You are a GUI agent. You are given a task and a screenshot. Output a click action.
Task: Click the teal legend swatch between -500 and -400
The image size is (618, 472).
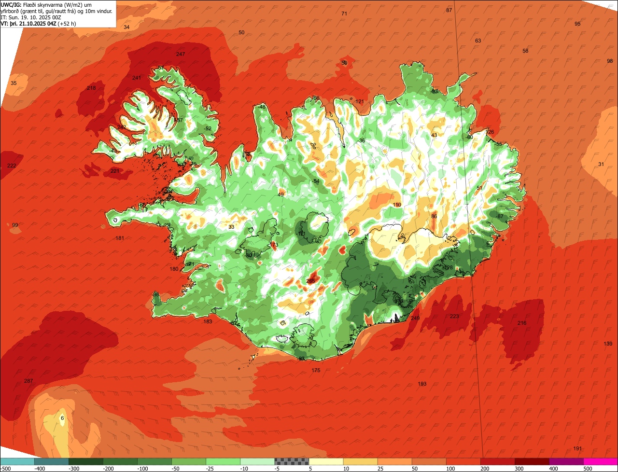click(x=17, y=461)
